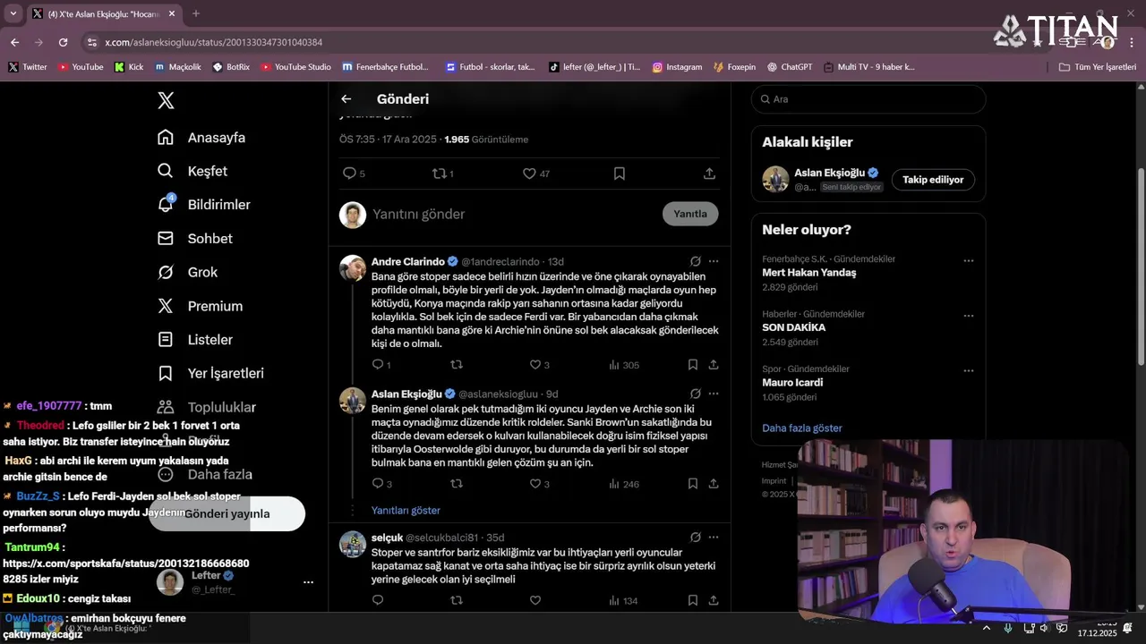Image resolution: width=1146 pixels, height=644 pixels.
Task: Open the ChatGPT bookmark
Action: point(790,67)
